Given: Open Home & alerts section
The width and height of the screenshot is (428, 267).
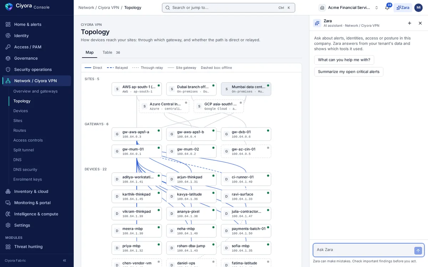Looking at the screenshot, I should click(37, 24).
